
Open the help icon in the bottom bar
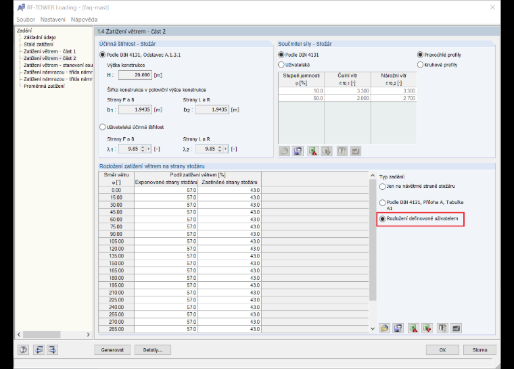pos(23,349)
